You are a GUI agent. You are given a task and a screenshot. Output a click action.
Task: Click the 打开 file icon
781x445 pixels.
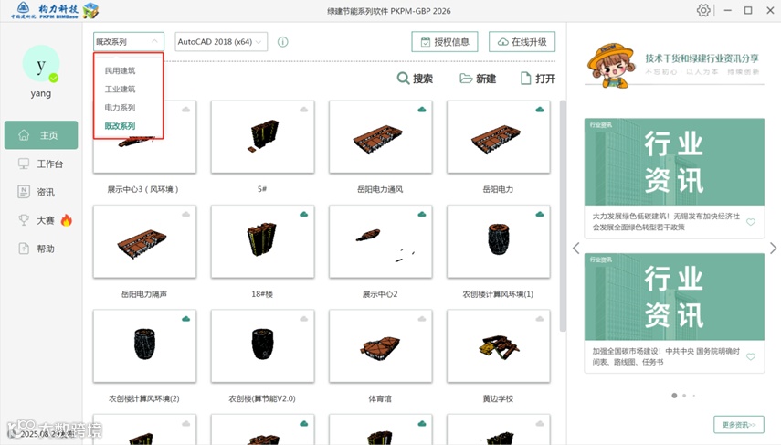point(525,79)
